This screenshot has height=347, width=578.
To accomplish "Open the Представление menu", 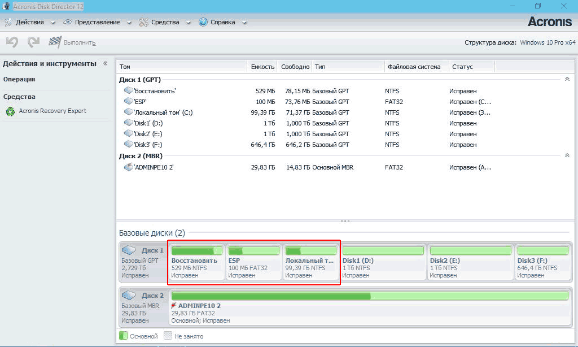I will coord(97,22).
